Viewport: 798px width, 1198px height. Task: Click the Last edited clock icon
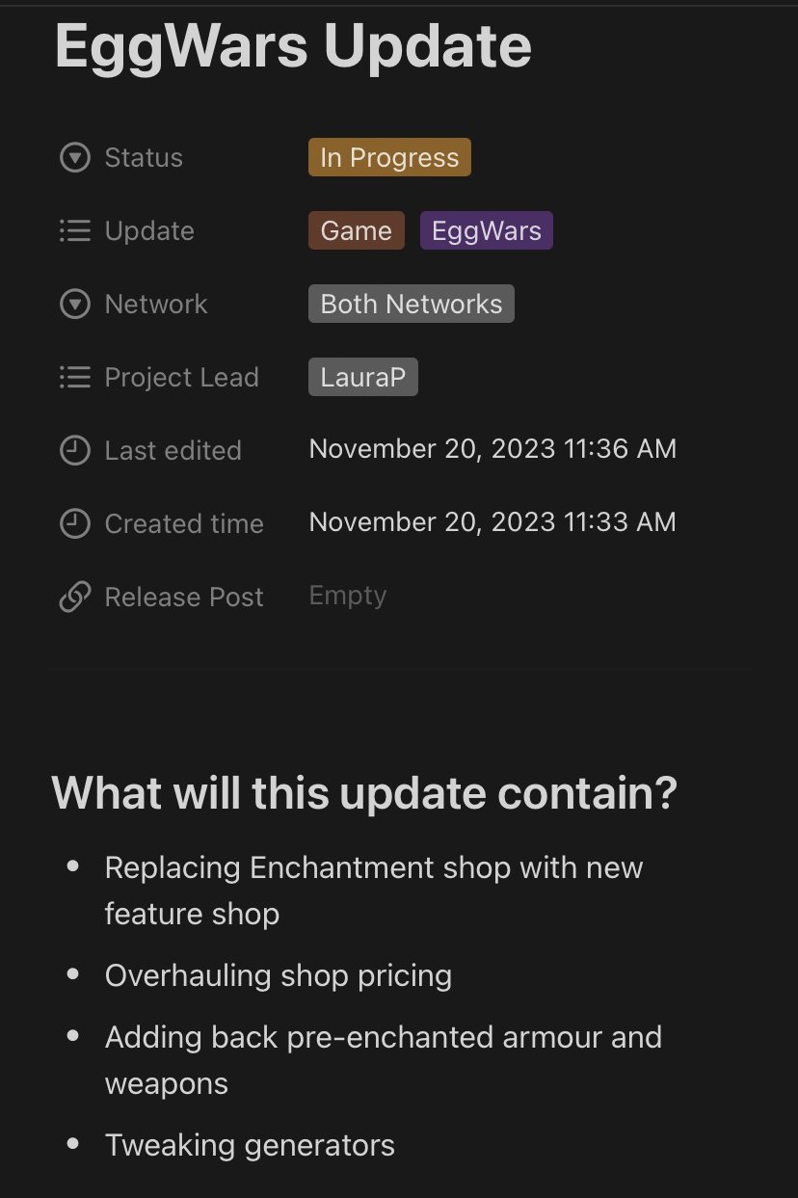74,450
